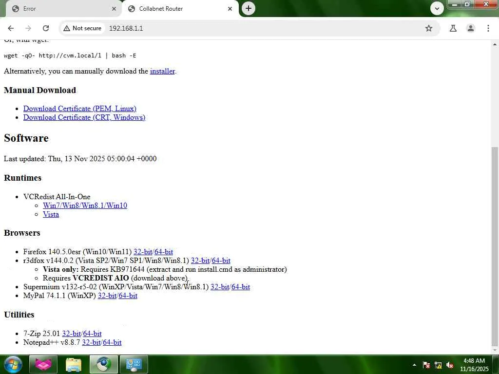This screenshot has height=374, width=499.
Task: Open Windows Explorer from the taskbar
Action: click(x=74, y=364)
